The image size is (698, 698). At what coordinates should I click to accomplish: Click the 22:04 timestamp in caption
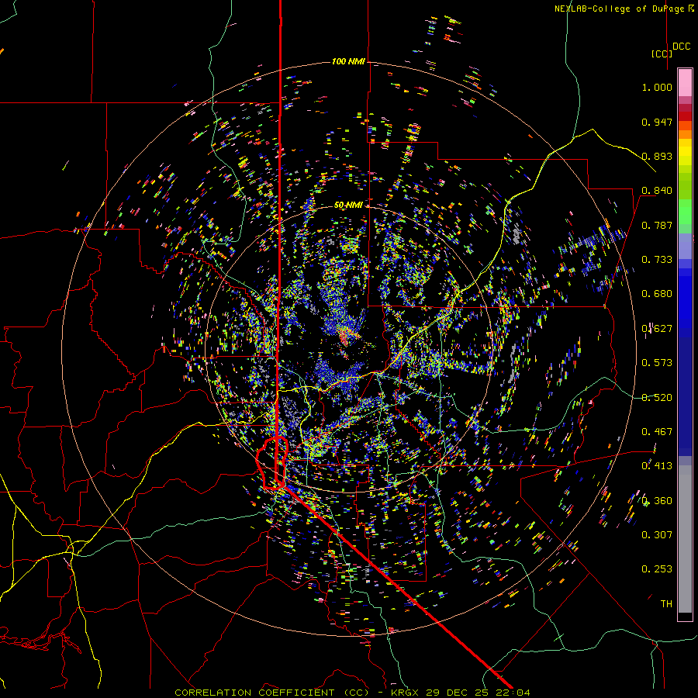coord(512,693)
